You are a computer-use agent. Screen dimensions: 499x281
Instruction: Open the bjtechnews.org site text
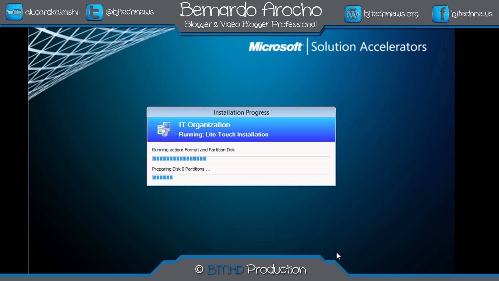pyautogui.click(x=391, y=14)
